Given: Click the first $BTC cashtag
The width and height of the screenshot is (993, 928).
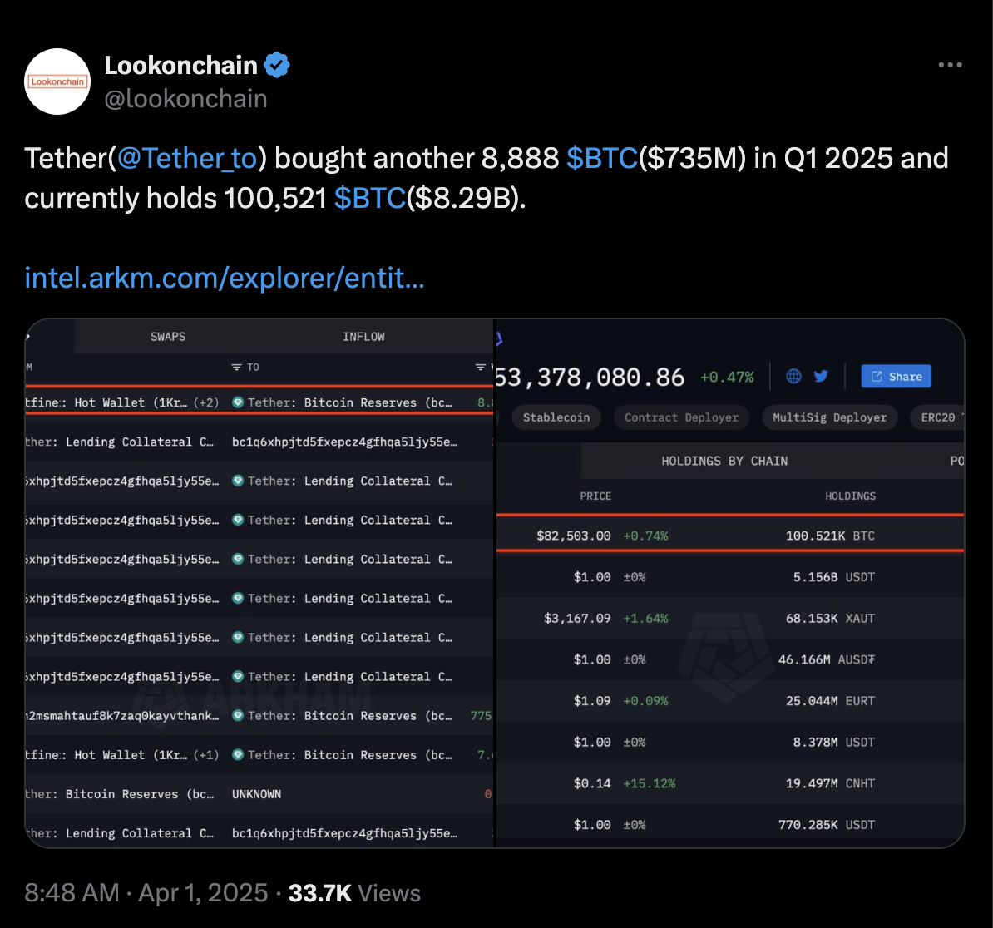Looking at the screenshot, I should pos(601,158).
